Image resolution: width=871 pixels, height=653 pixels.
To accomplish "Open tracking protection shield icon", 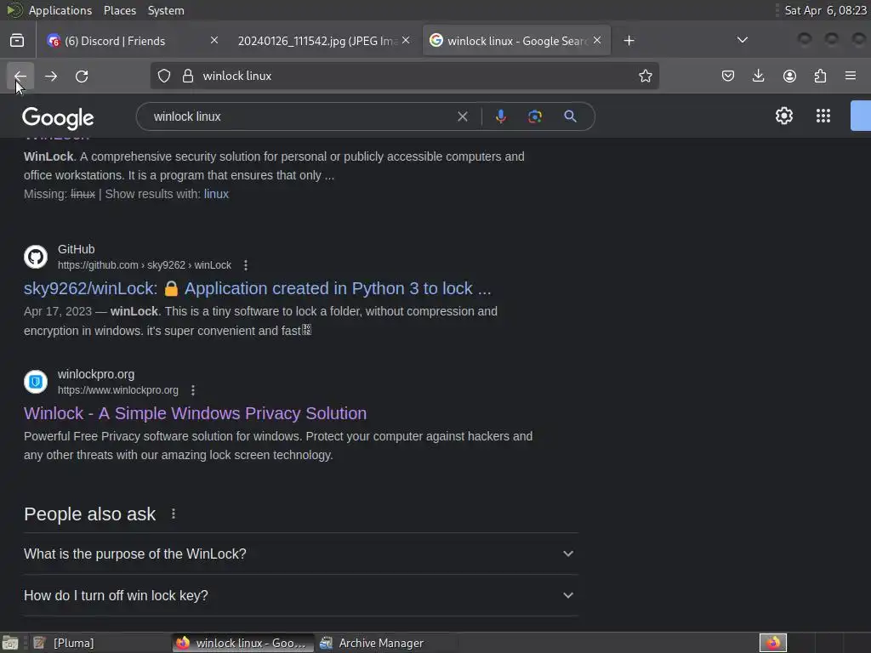I will point(164,76).
